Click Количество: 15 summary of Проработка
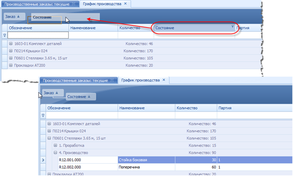Screen dimensions: 293x176 [x=202, y=145]
